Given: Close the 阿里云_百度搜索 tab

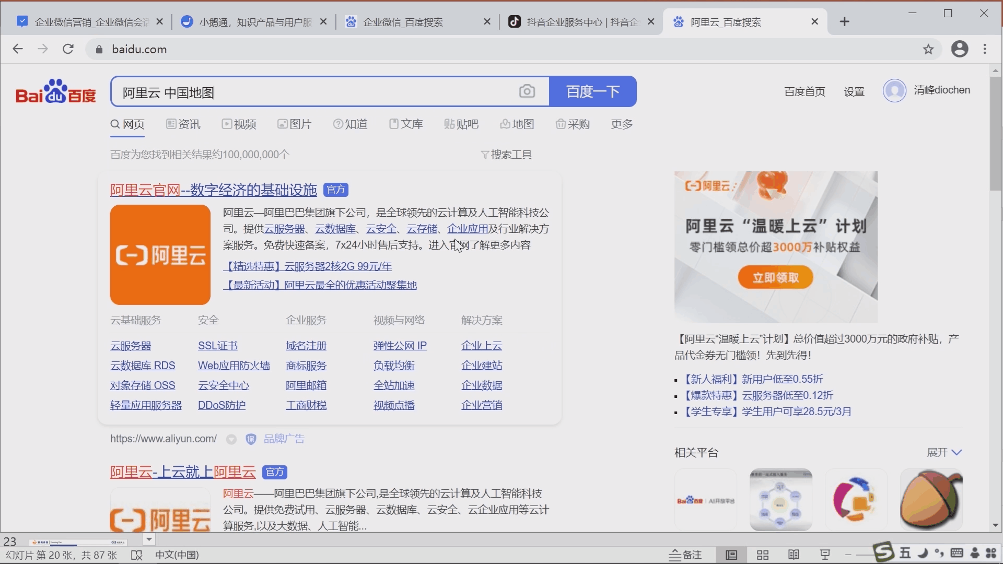Looking at the screenshot, I should (814, 21).
